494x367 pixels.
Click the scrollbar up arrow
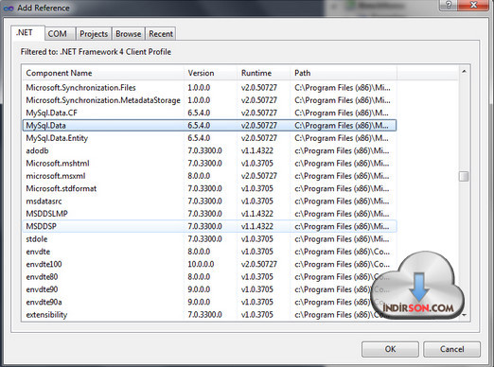tap(464, 72)
